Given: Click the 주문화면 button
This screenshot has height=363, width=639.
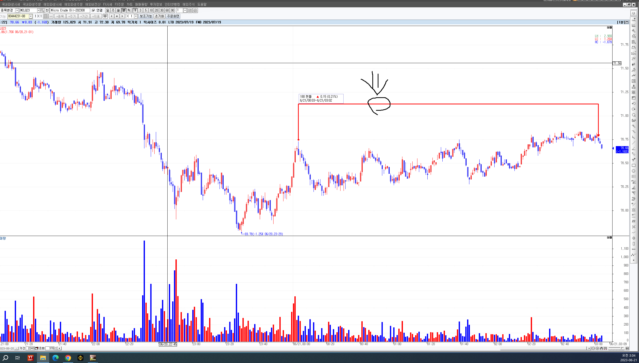Looking at the screenshot, I should (x=173, y=16).
